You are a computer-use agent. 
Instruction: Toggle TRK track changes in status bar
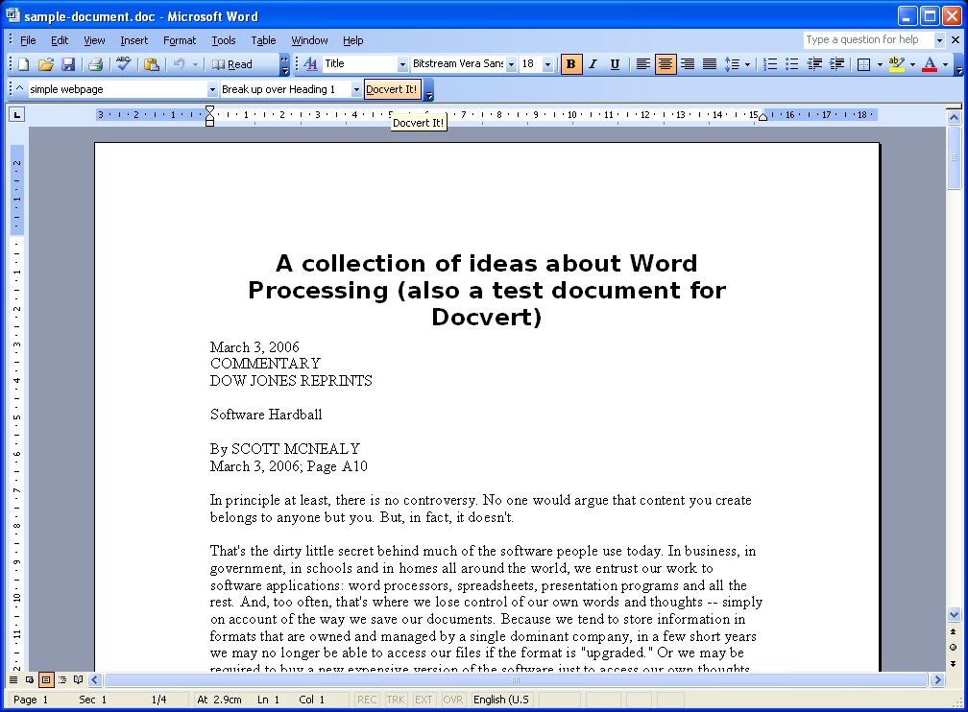click(x=395, y=700)
